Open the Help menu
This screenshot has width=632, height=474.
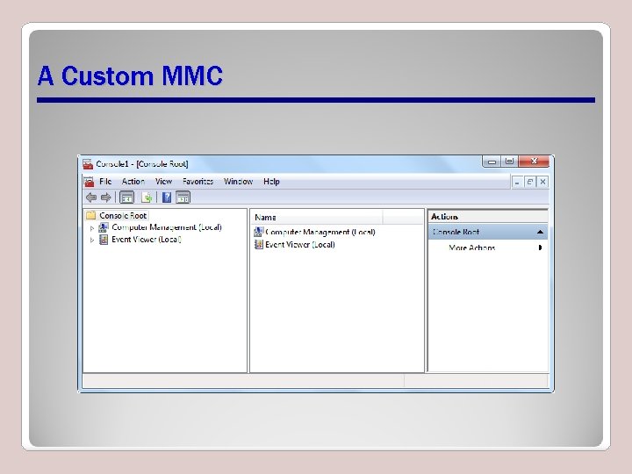271,182
